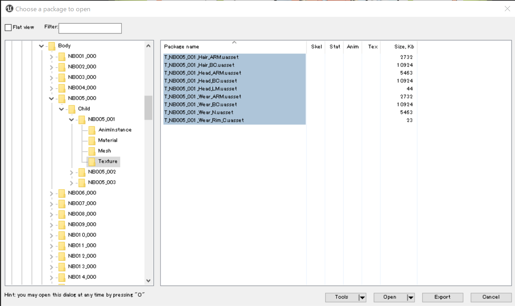Expand the NB002_000 tree node

click(x=51, y=67)
